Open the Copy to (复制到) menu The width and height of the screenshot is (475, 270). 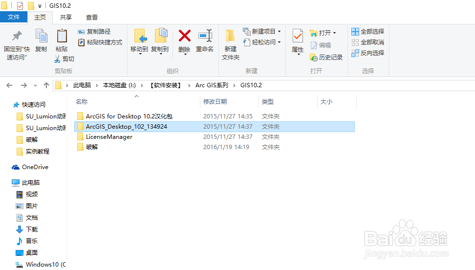click(x=160, y=42)
